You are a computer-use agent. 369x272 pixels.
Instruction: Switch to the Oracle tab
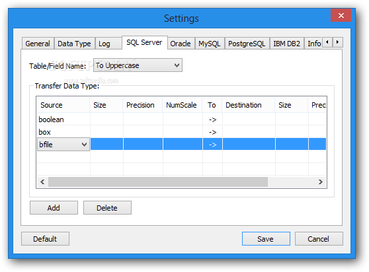tap(181, 44)
